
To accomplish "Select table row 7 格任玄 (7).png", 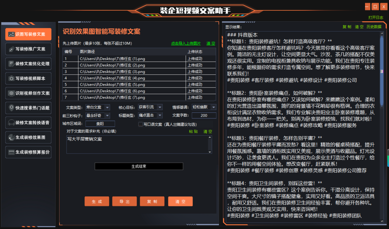I will click(x=139, y=97).
